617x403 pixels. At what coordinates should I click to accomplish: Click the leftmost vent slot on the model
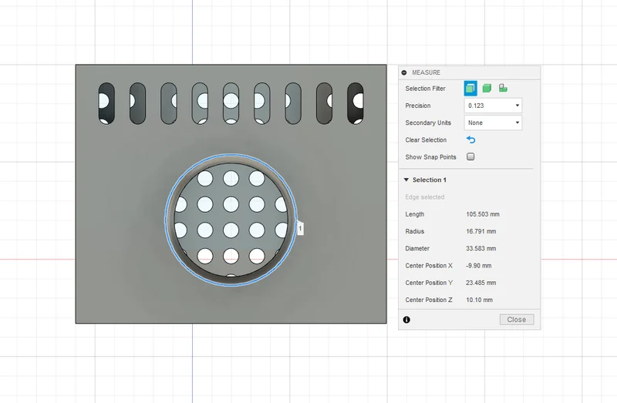coord(106,103)
